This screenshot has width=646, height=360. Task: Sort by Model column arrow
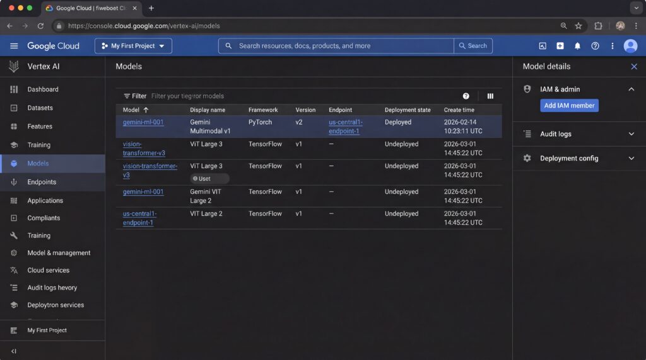pyautogui.click(x=146, y=110)
